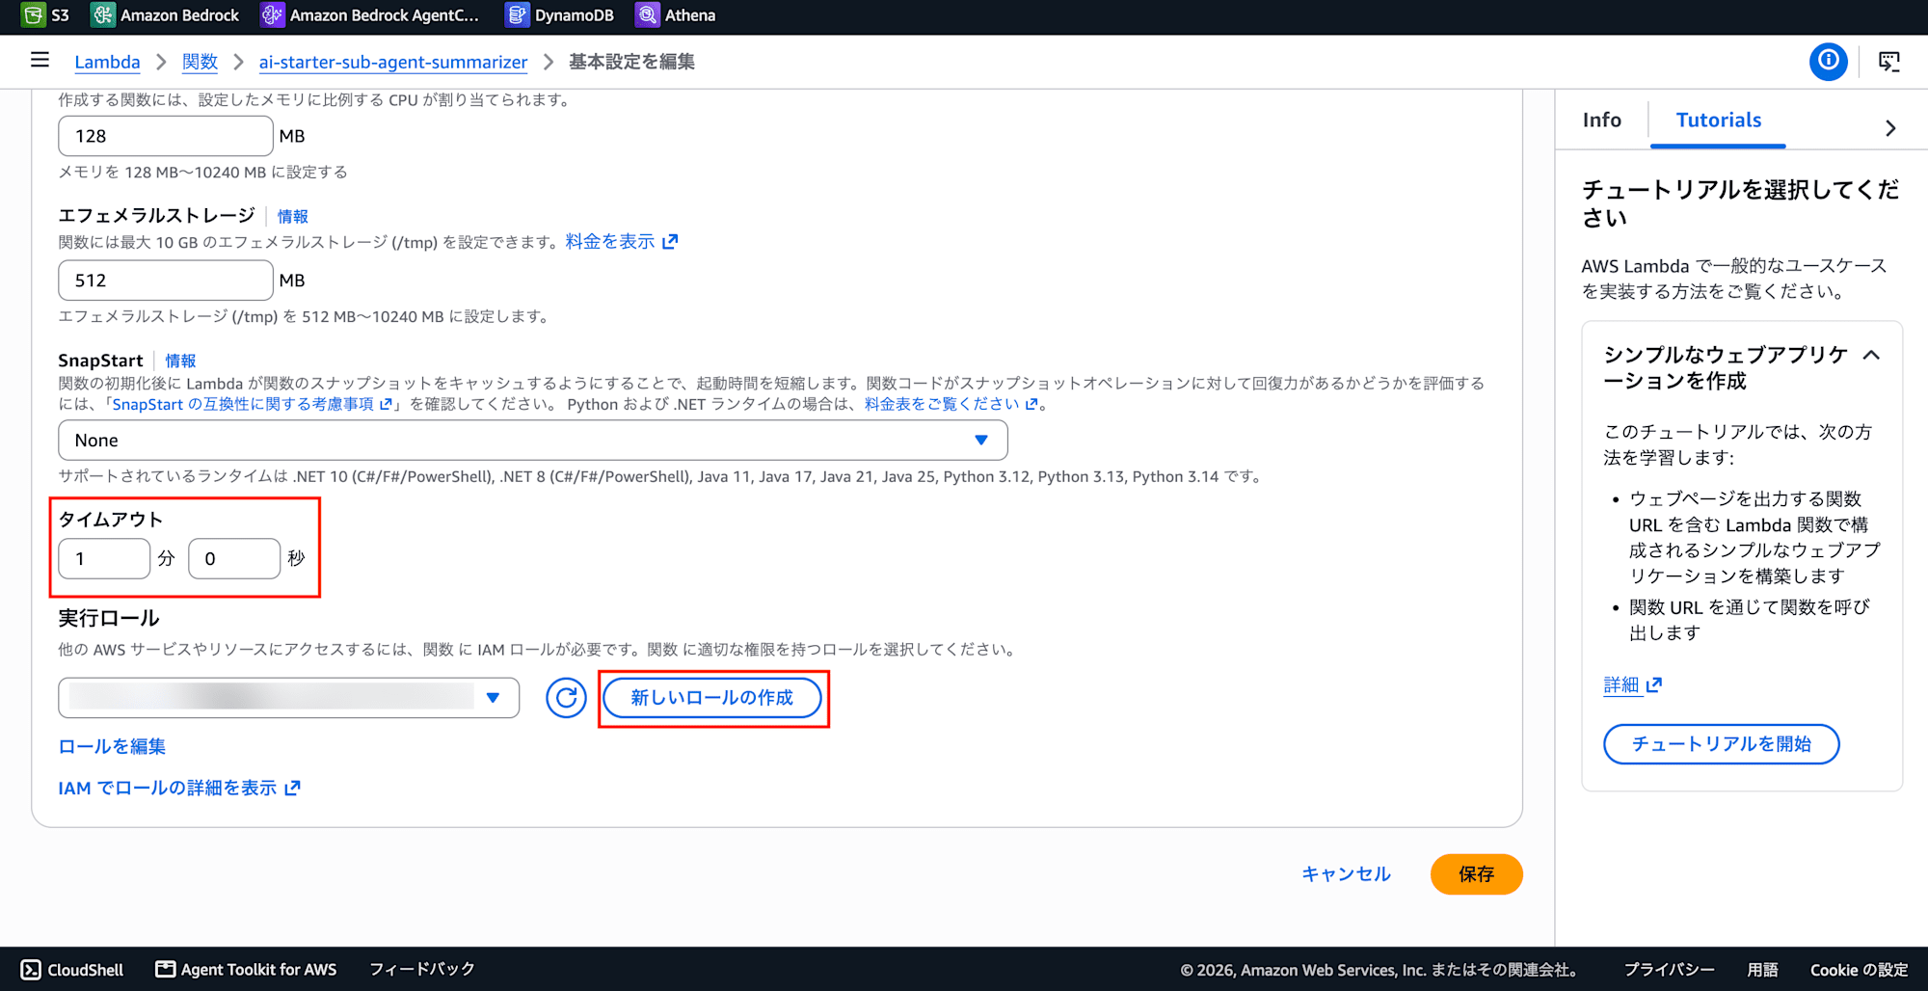
Task: Focus the timeout minutes input field
Action: 104,559
